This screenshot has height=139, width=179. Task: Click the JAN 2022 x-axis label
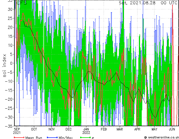coord(86,131)
